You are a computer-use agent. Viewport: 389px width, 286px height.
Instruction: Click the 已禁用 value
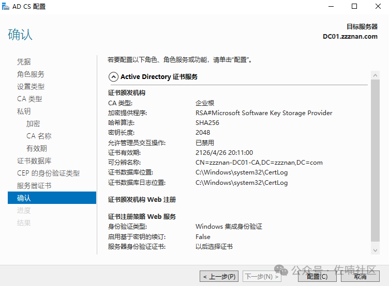(x=205, y=142)
